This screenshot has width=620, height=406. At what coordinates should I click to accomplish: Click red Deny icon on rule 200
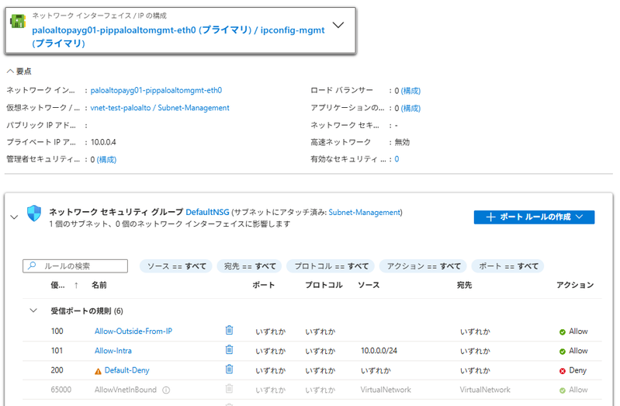(x=563, y=371)
